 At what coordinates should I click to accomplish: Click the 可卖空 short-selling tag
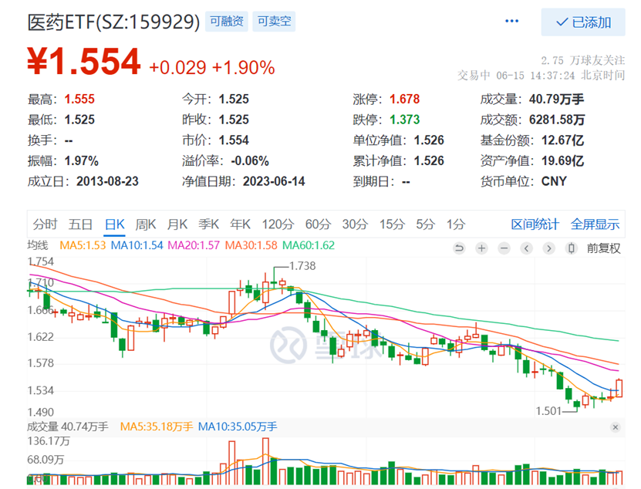[x=274, y=22]
